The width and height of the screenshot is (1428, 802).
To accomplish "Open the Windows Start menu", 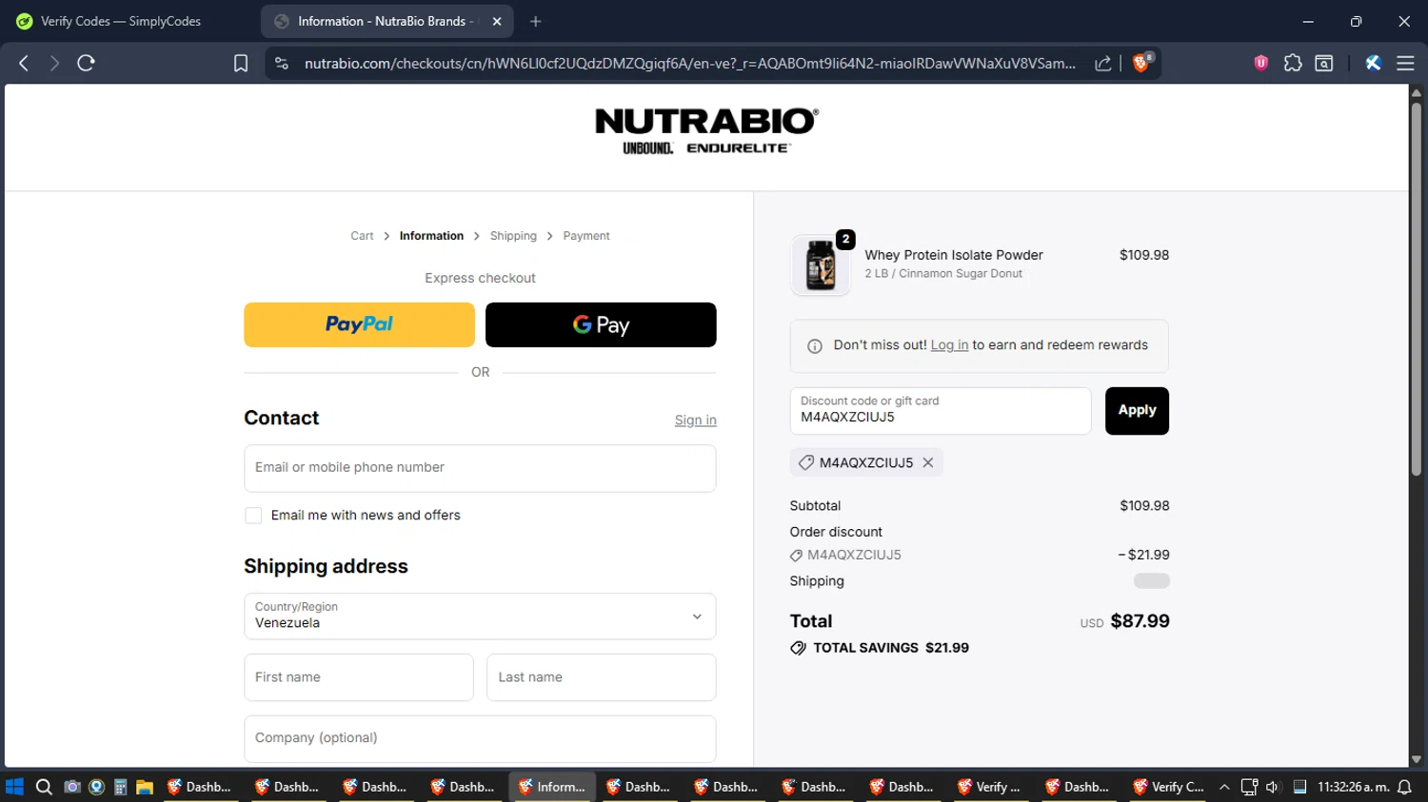I will [14, 787].
